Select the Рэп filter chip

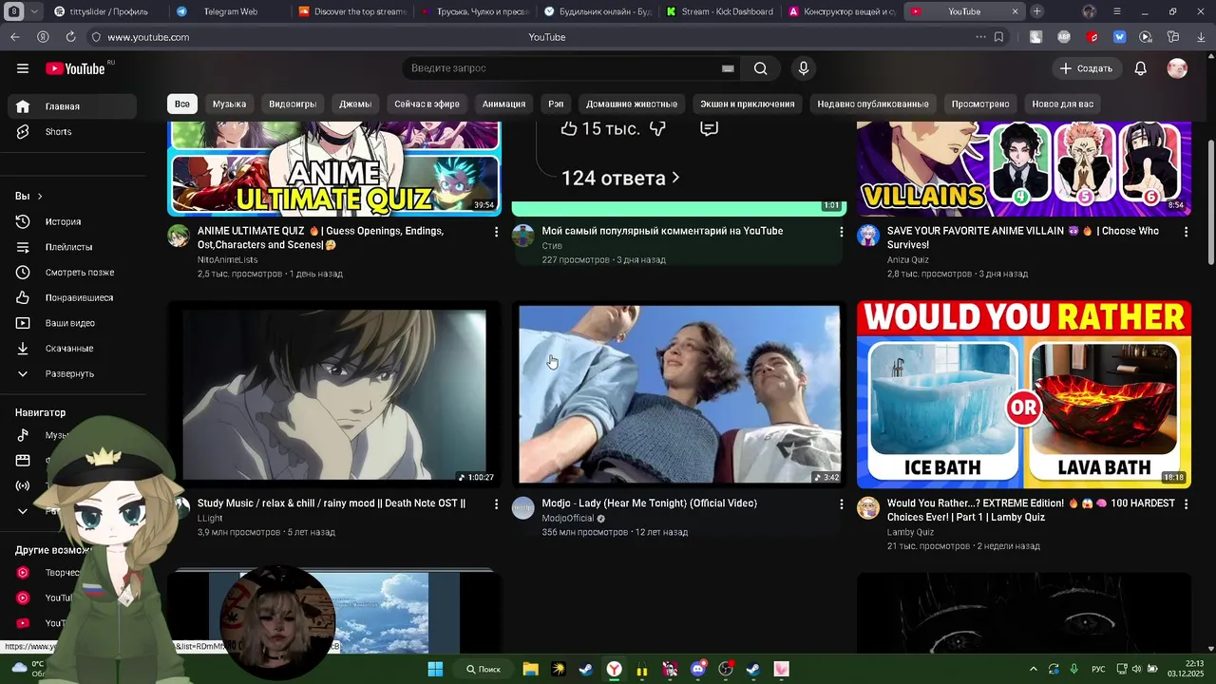(556, 104)
